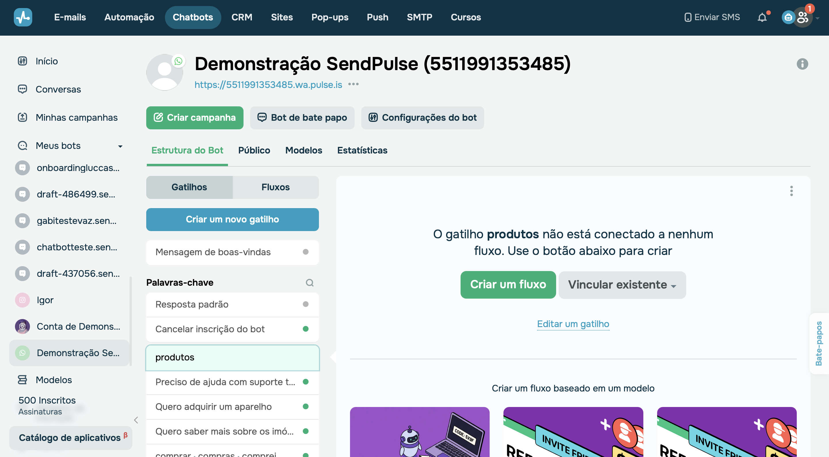Open the account avatar menu
The width and height of the screenshot is (829, 457).
[x=802, y=17]
